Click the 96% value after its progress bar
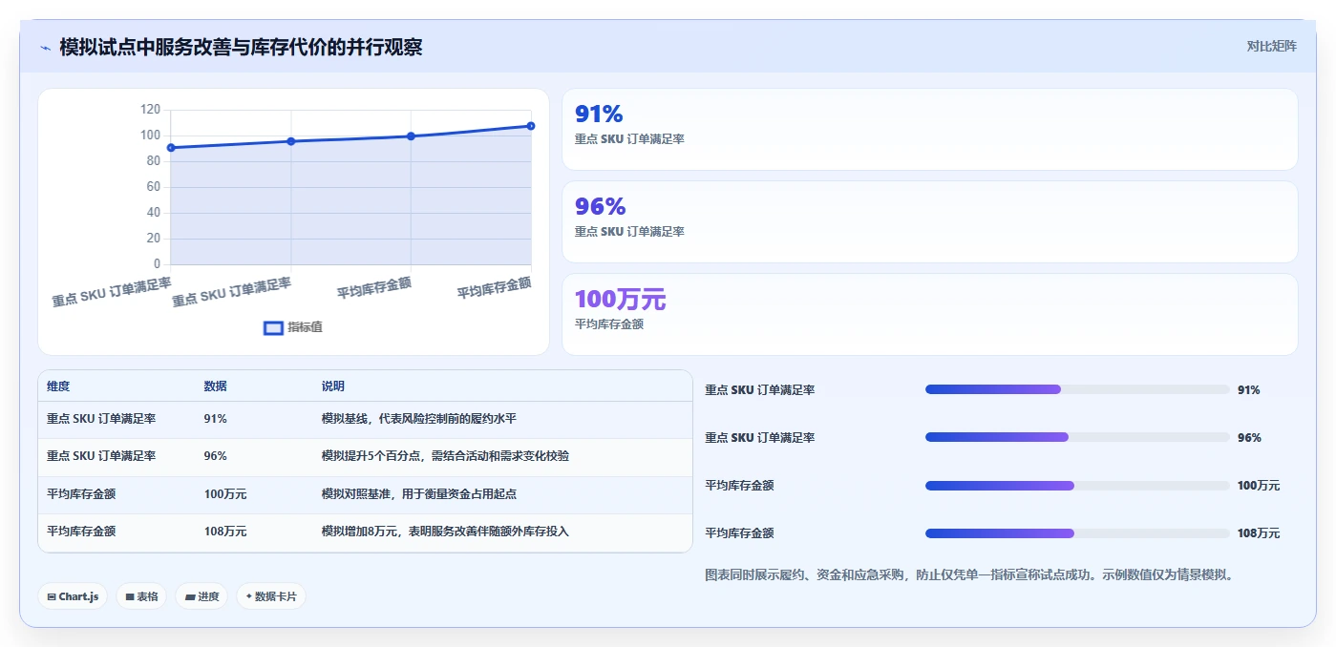 pos(1249,438)
